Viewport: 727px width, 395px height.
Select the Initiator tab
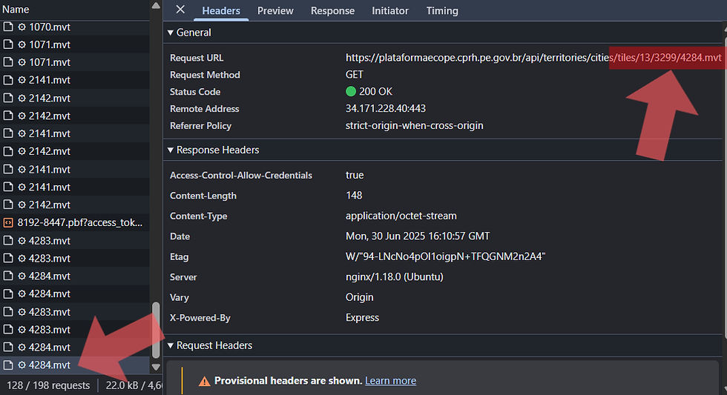pyautogui.click(x=390, y=11)
